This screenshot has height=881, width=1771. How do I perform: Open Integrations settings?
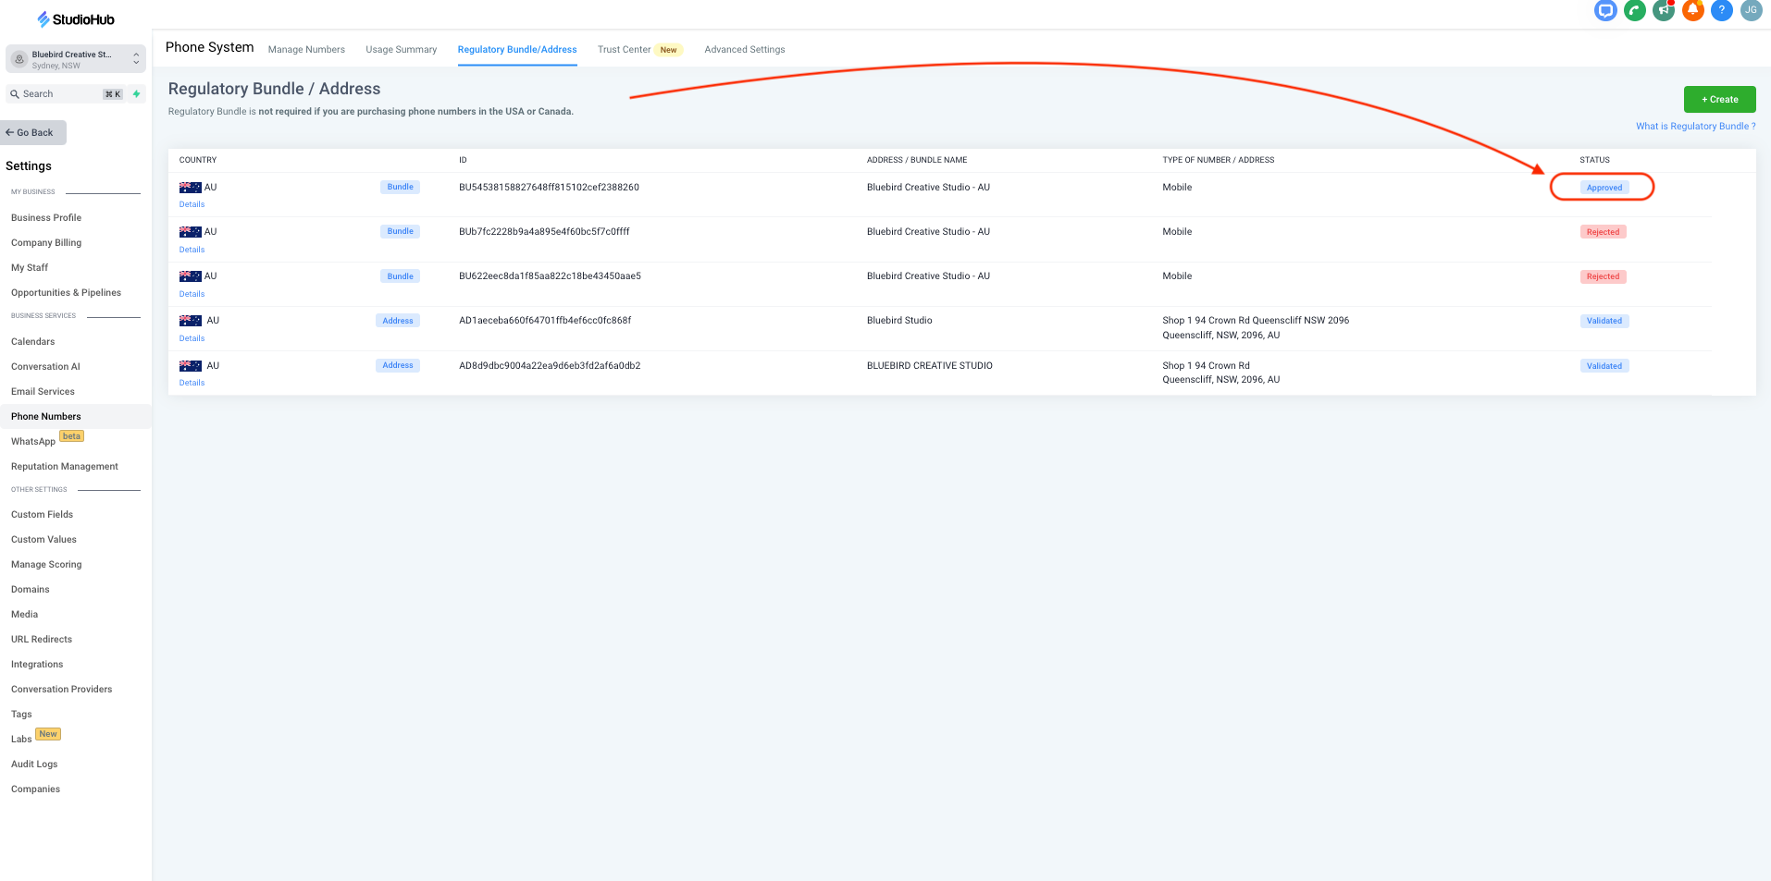(x=37, y=665)
